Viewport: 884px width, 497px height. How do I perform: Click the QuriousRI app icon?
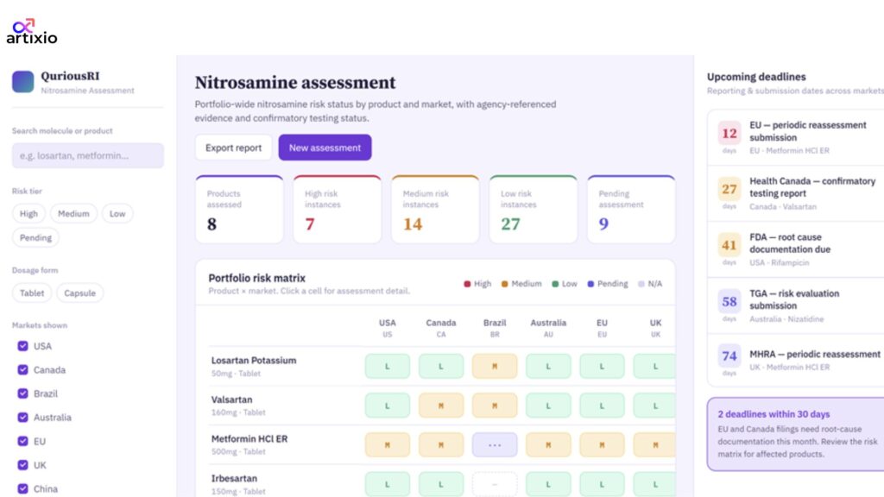point(23,82)
